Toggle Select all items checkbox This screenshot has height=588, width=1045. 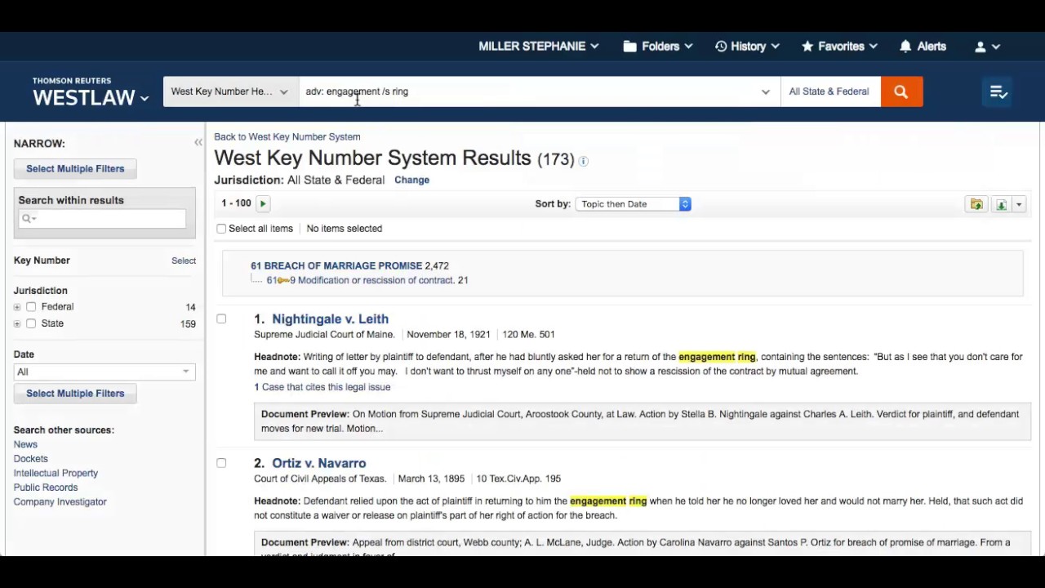point(221,229)
